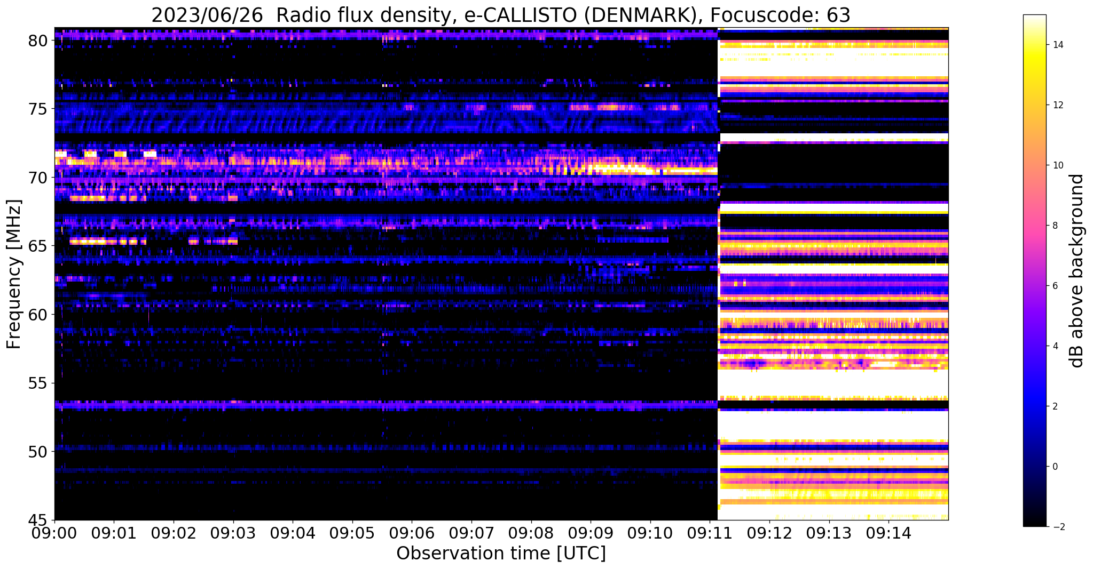Select the 09:12 time tick label
The width and height of the screenshot is (1093, 569).
coord(769,532)
